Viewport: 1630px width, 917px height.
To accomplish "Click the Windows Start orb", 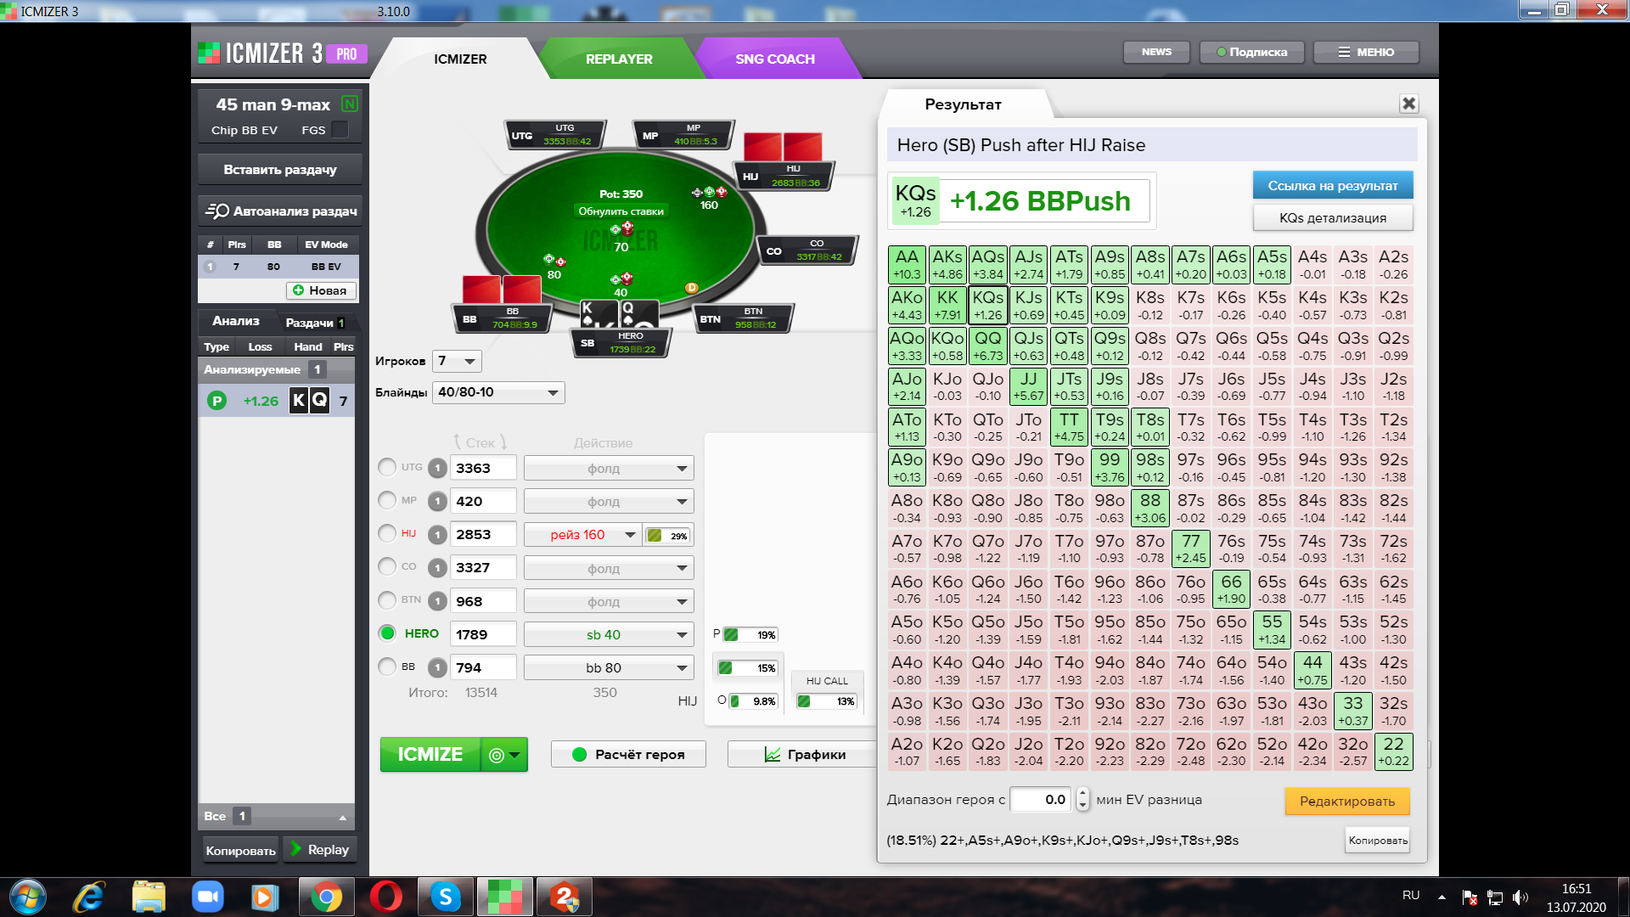I will (28, 897).
